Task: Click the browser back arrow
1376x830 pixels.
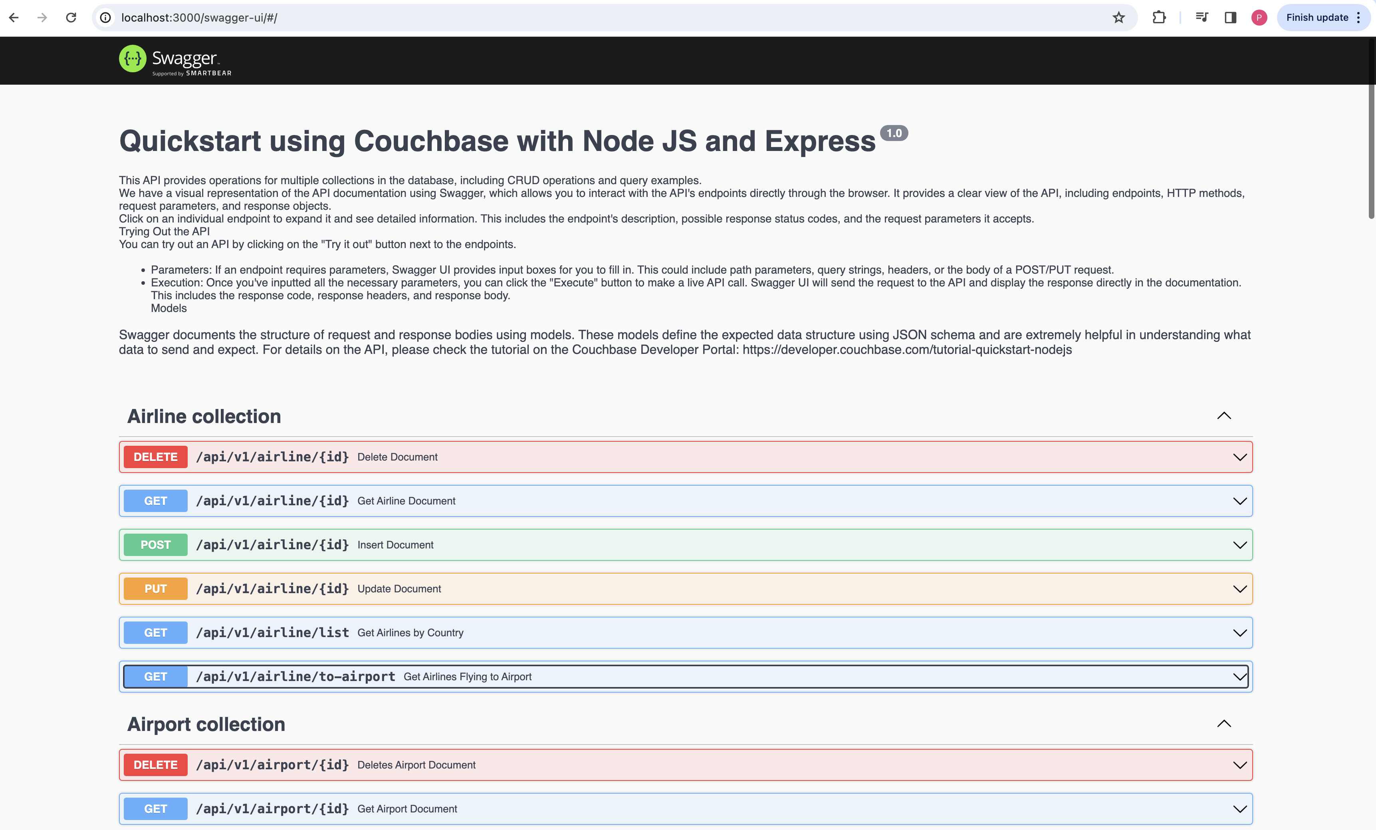Action: coord(14,17)
